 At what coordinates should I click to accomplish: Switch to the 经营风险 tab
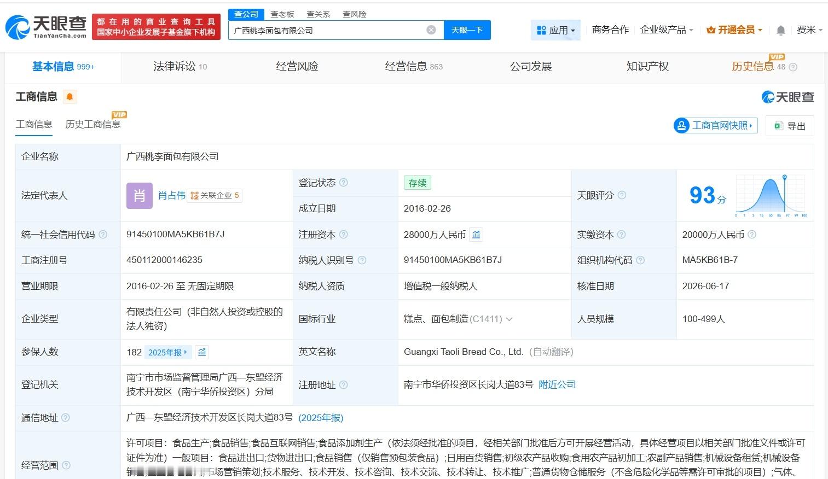point(297,67)
